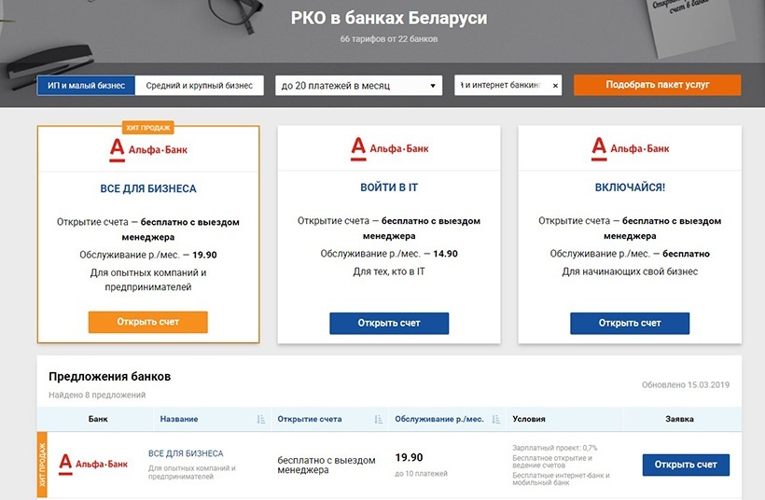Sort offers by Название column icon
This screenshot has width=765, height=500.
pyautogui.click(x=260, y=420)
